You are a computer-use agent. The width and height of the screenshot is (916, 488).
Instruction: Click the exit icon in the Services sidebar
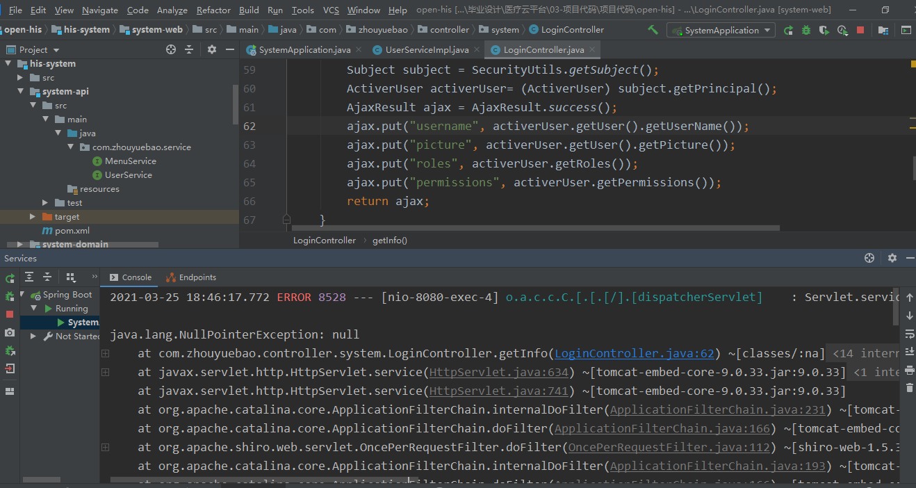coord(10,368)
